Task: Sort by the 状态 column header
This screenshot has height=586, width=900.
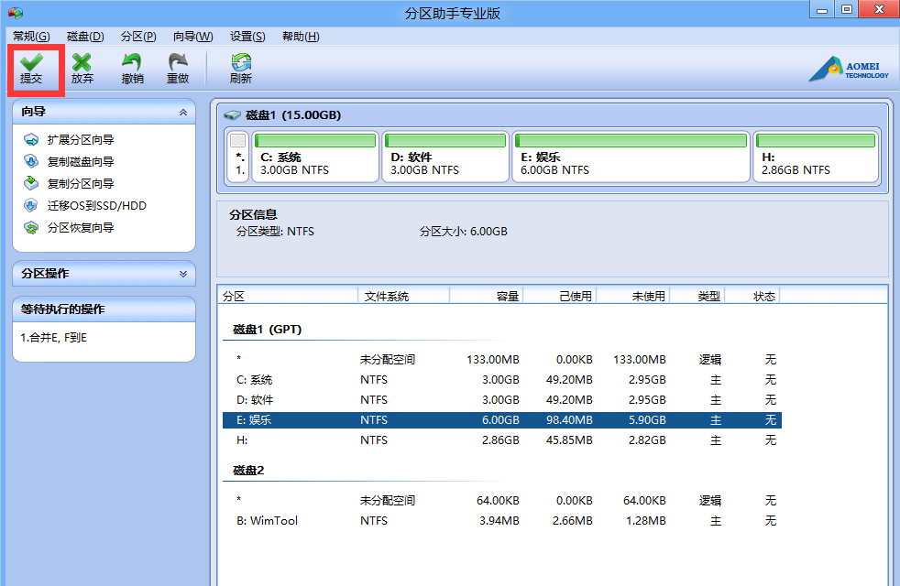Action: click(752, 296)
